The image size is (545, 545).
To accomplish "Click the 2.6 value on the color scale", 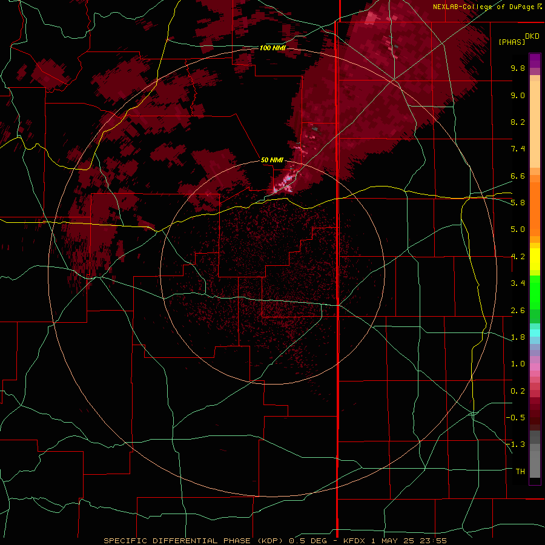I will (x=518, y=311).
